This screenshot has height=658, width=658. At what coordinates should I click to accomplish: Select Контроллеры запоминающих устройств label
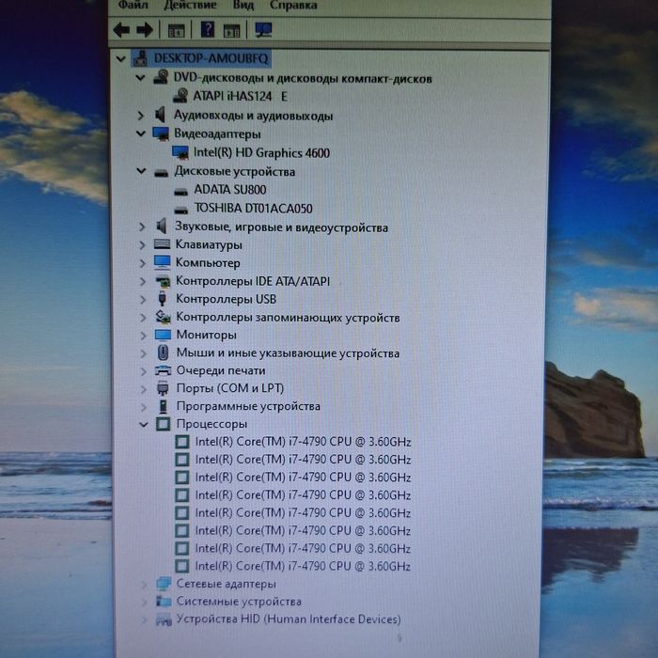pos(288,318)
